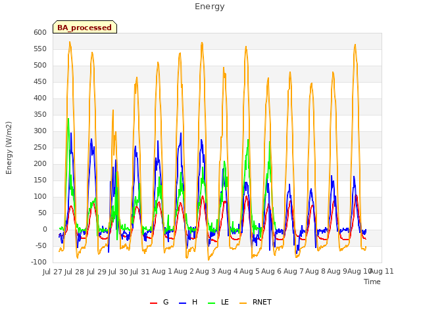
Task: Click the Energy chart title
Action: point(210,7)
